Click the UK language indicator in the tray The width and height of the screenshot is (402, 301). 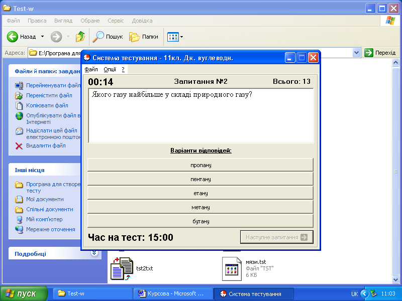354,294
